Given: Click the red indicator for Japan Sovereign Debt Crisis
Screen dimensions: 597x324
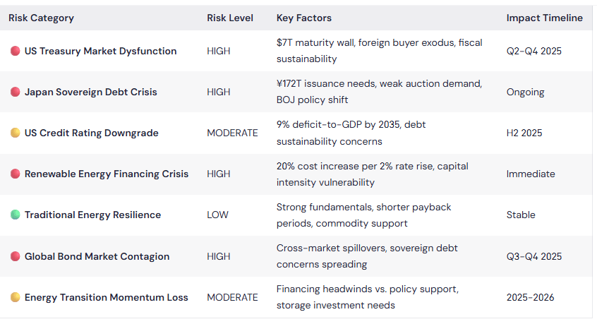Looking at the screenshot, I should click(x=16, y=92).
